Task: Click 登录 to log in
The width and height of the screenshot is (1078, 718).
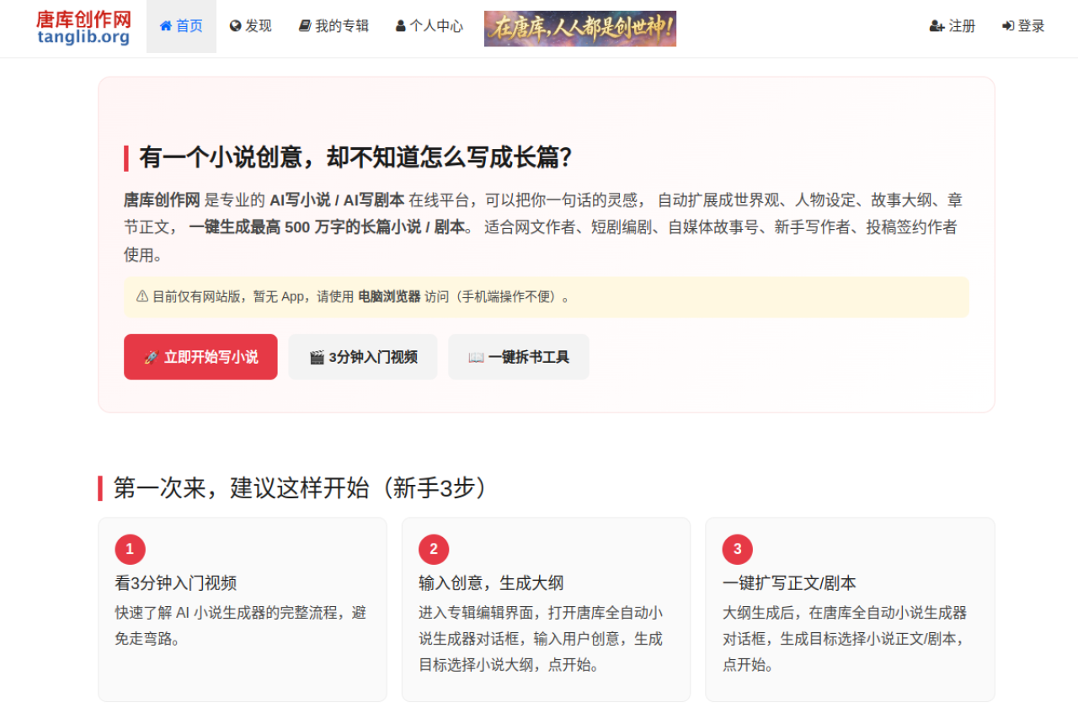Action: pyautogui.click(x=1023, y=26)
